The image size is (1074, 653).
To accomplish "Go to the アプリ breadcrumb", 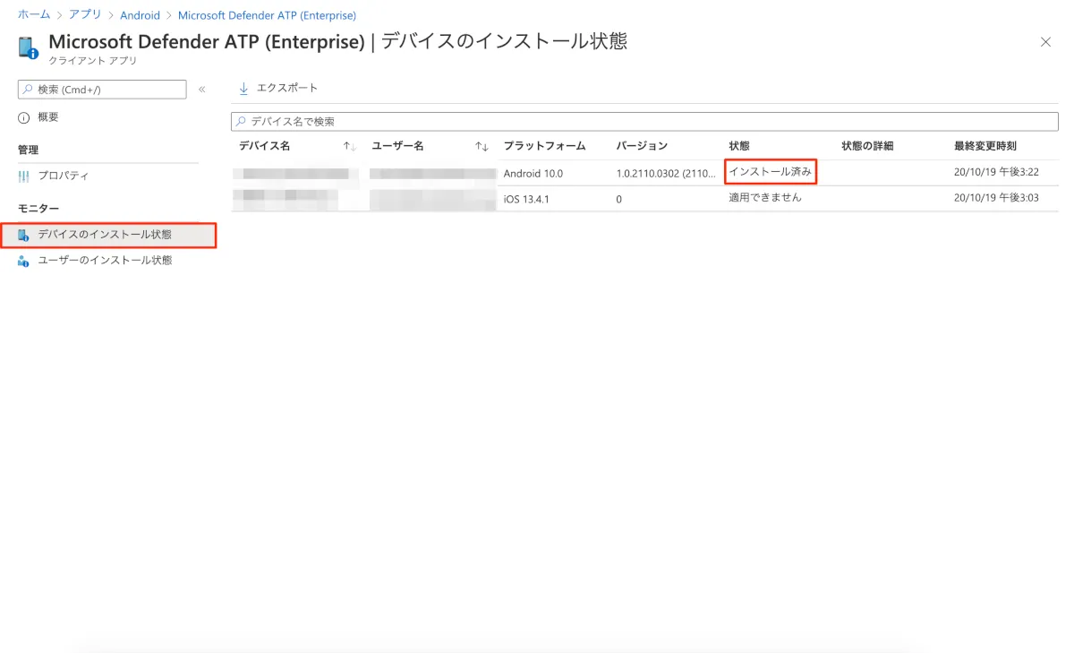I will click(83, 15).
